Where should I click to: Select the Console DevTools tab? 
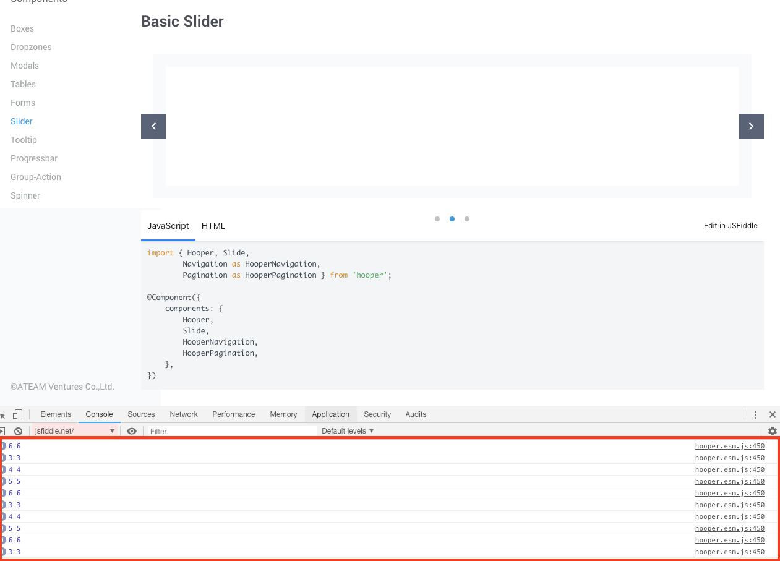(99, 414)
